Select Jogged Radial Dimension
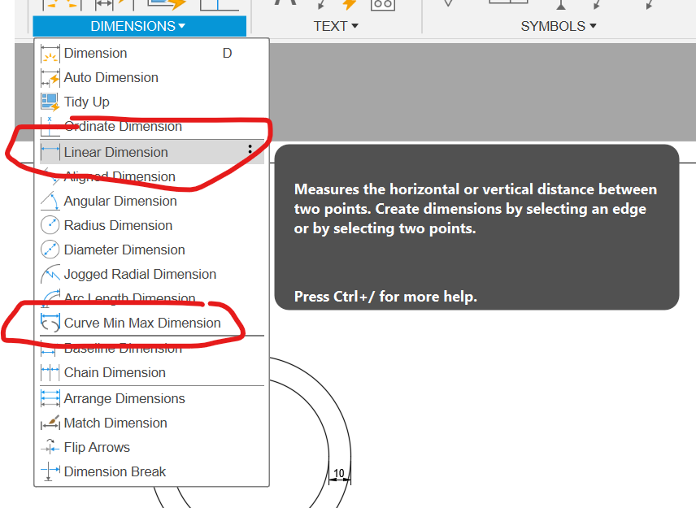696x508 pixels. pos(152,274)
